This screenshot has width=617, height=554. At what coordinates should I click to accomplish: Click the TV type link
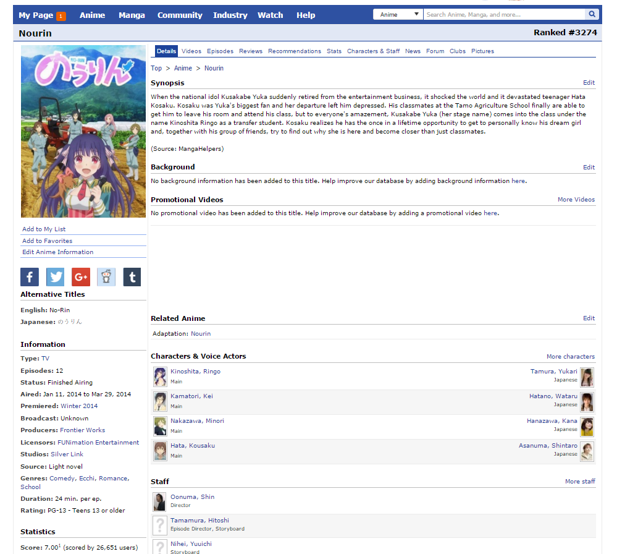pos(45,359)
